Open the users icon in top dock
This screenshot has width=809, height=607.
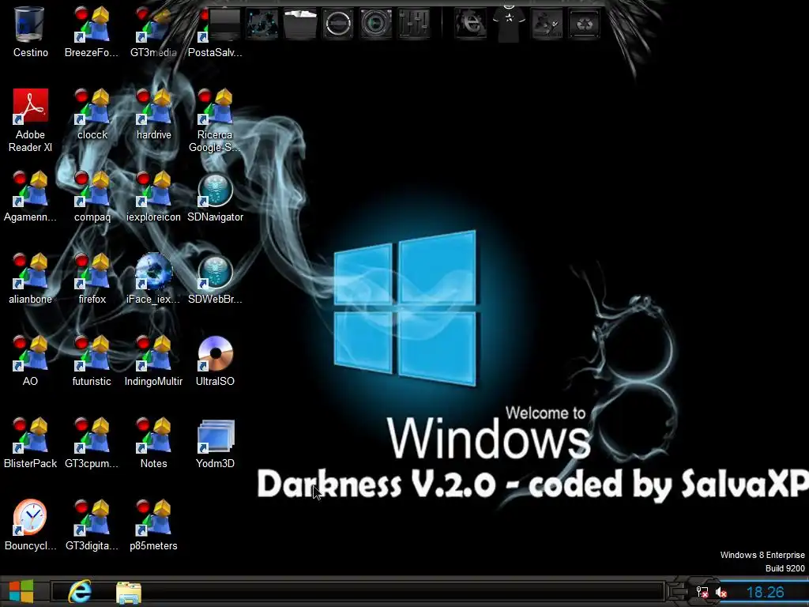[x=547, y=23]
